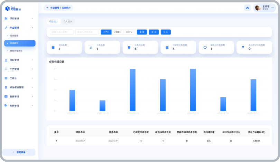This screenshot has height=162, width=280.
Task: Expand the 工艺管理 submenu arrow
Action: tap(32, 69)
